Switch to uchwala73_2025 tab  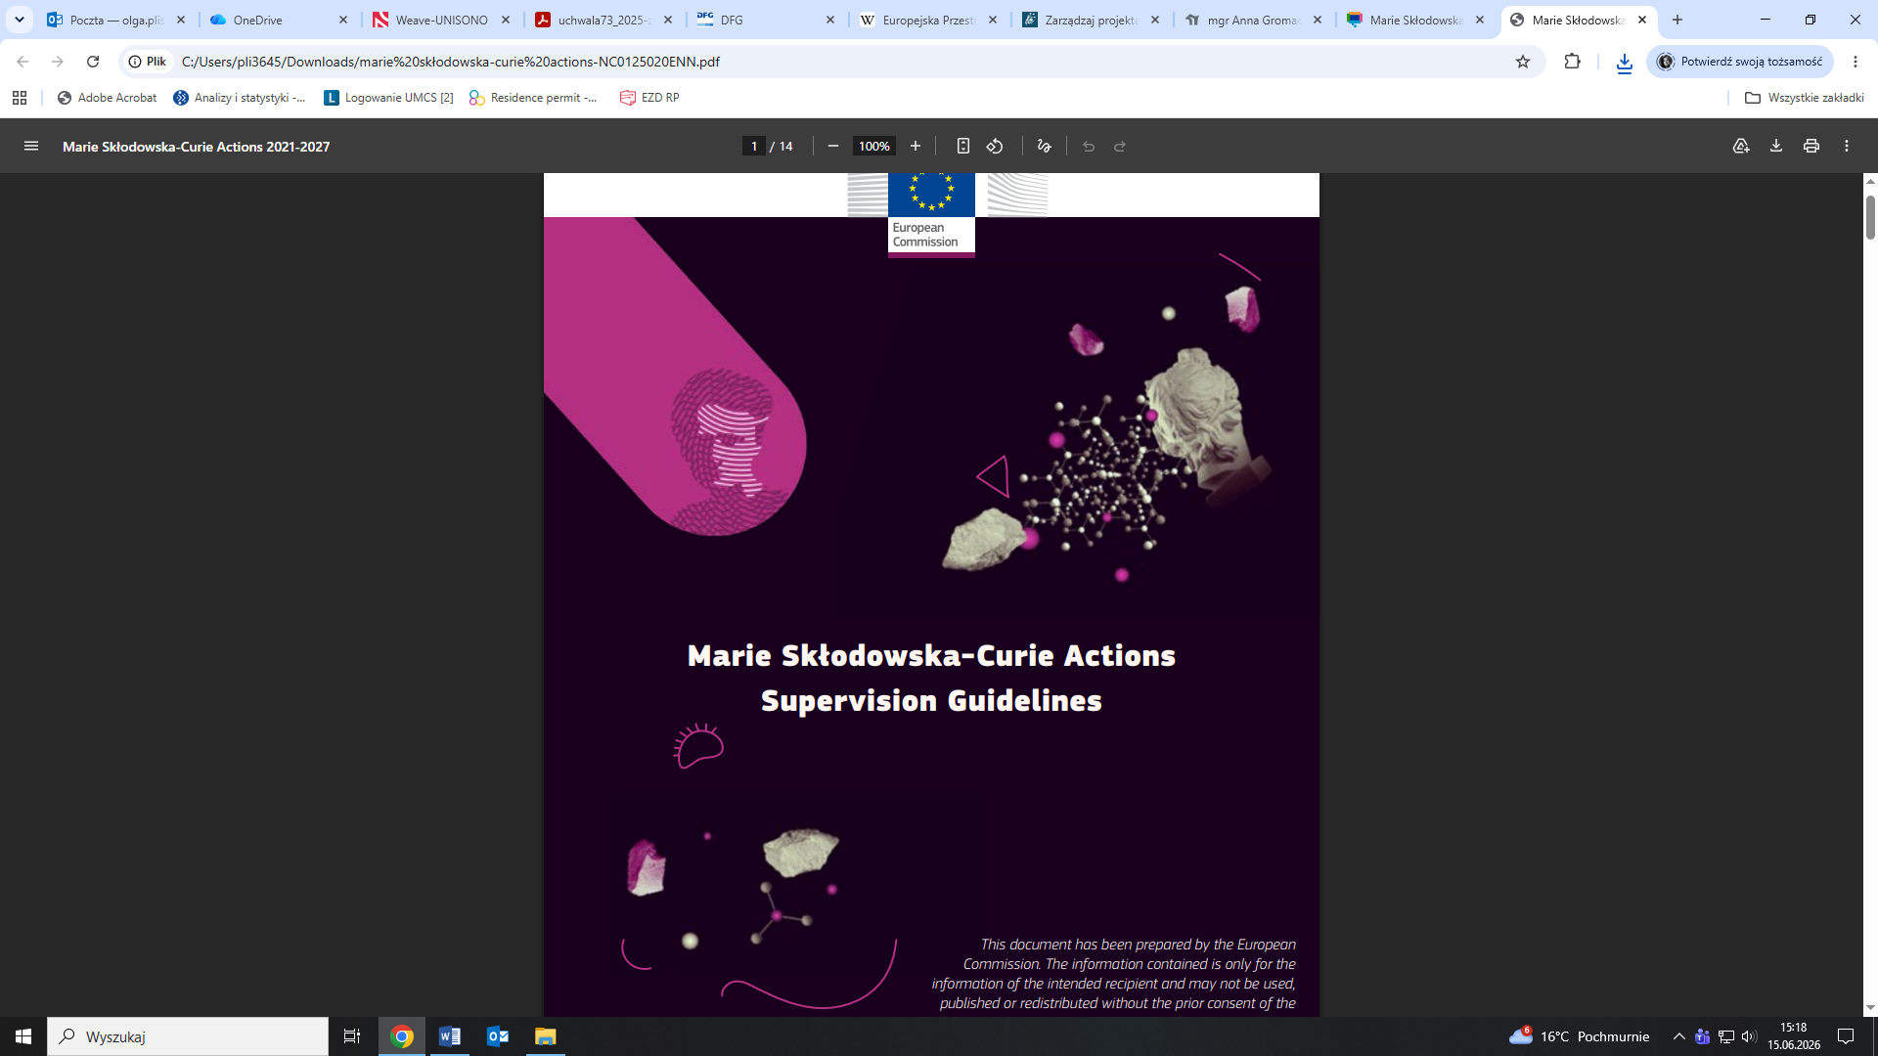click(x=603, y=20)
